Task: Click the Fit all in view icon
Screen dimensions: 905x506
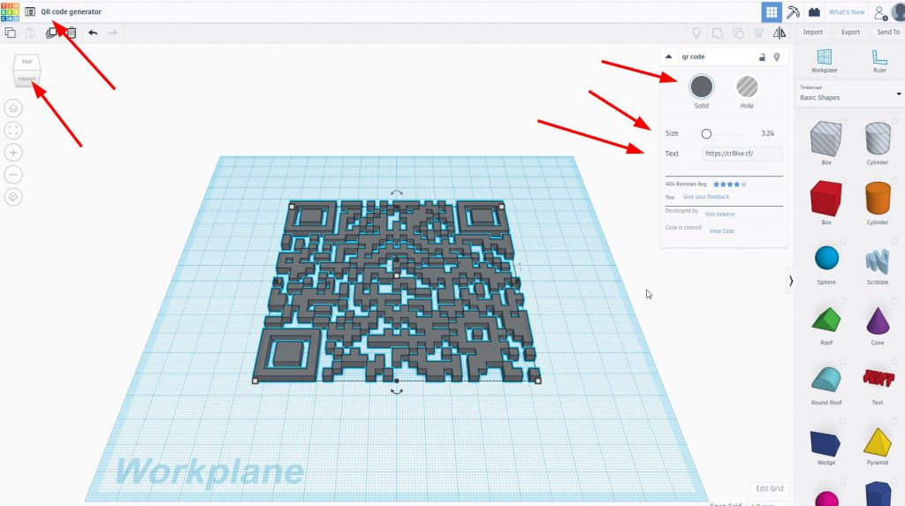Action: (x=13, y=130)
